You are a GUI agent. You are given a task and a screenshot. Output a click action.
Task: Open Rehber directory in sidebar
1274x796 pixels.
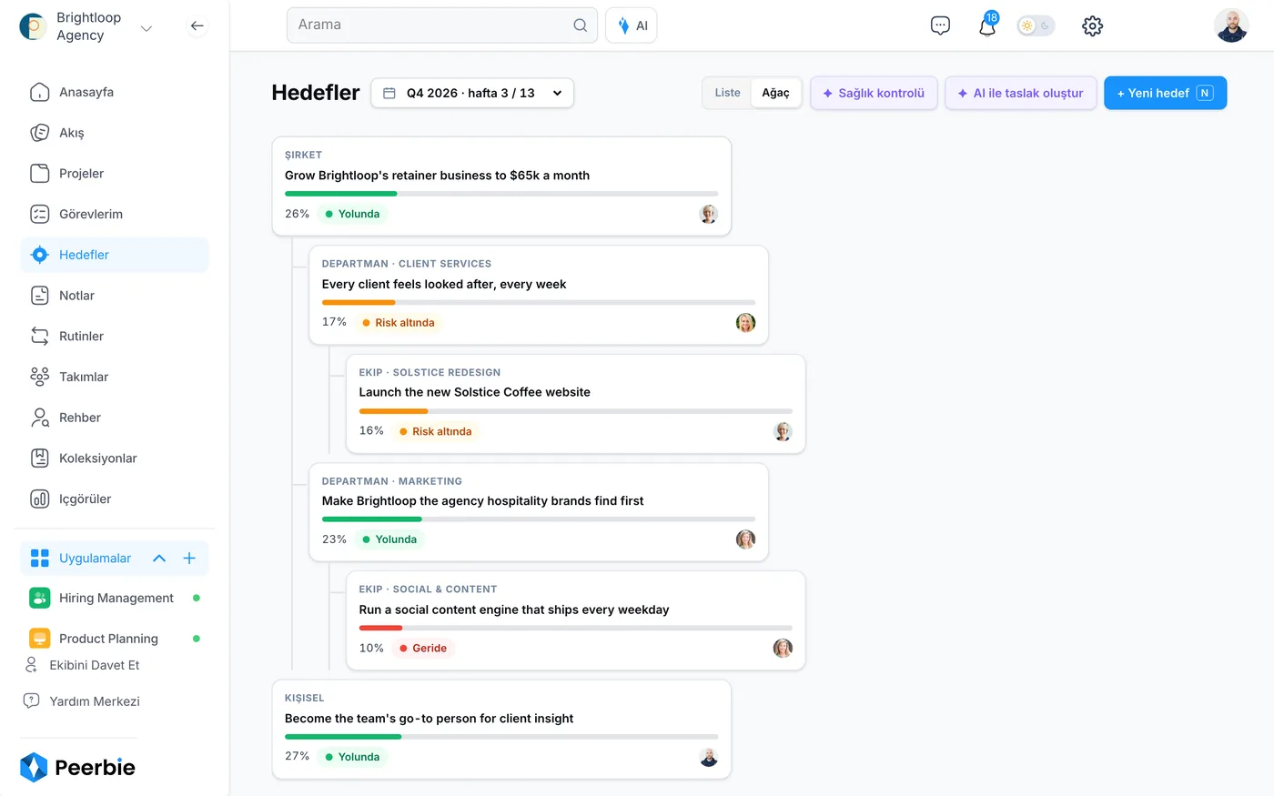tap(115, 418)
